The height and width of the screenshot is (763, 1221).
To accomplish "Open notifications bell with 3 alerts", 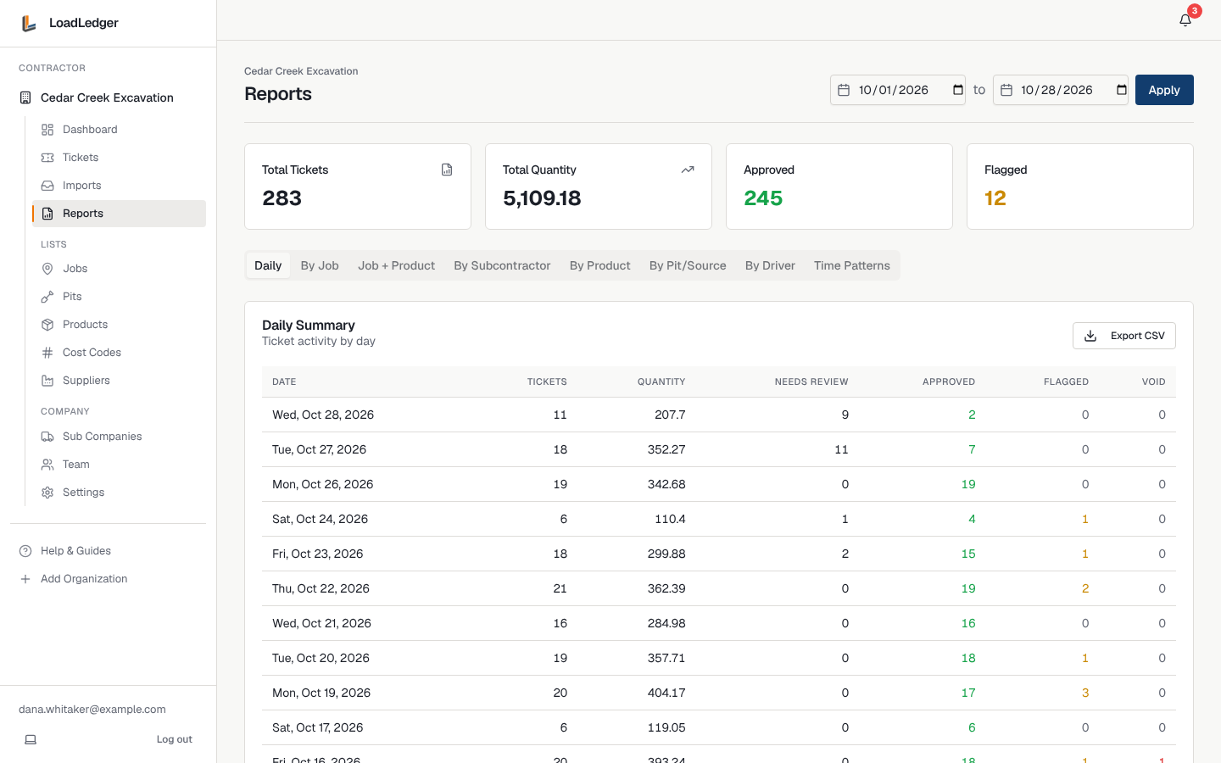I will tap(1185, 20).
